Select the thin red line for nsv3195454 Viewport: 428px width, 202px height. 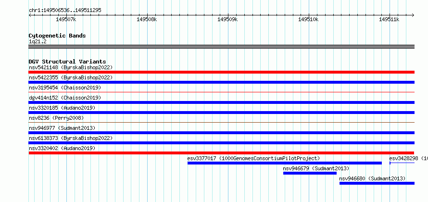point(222,92)
